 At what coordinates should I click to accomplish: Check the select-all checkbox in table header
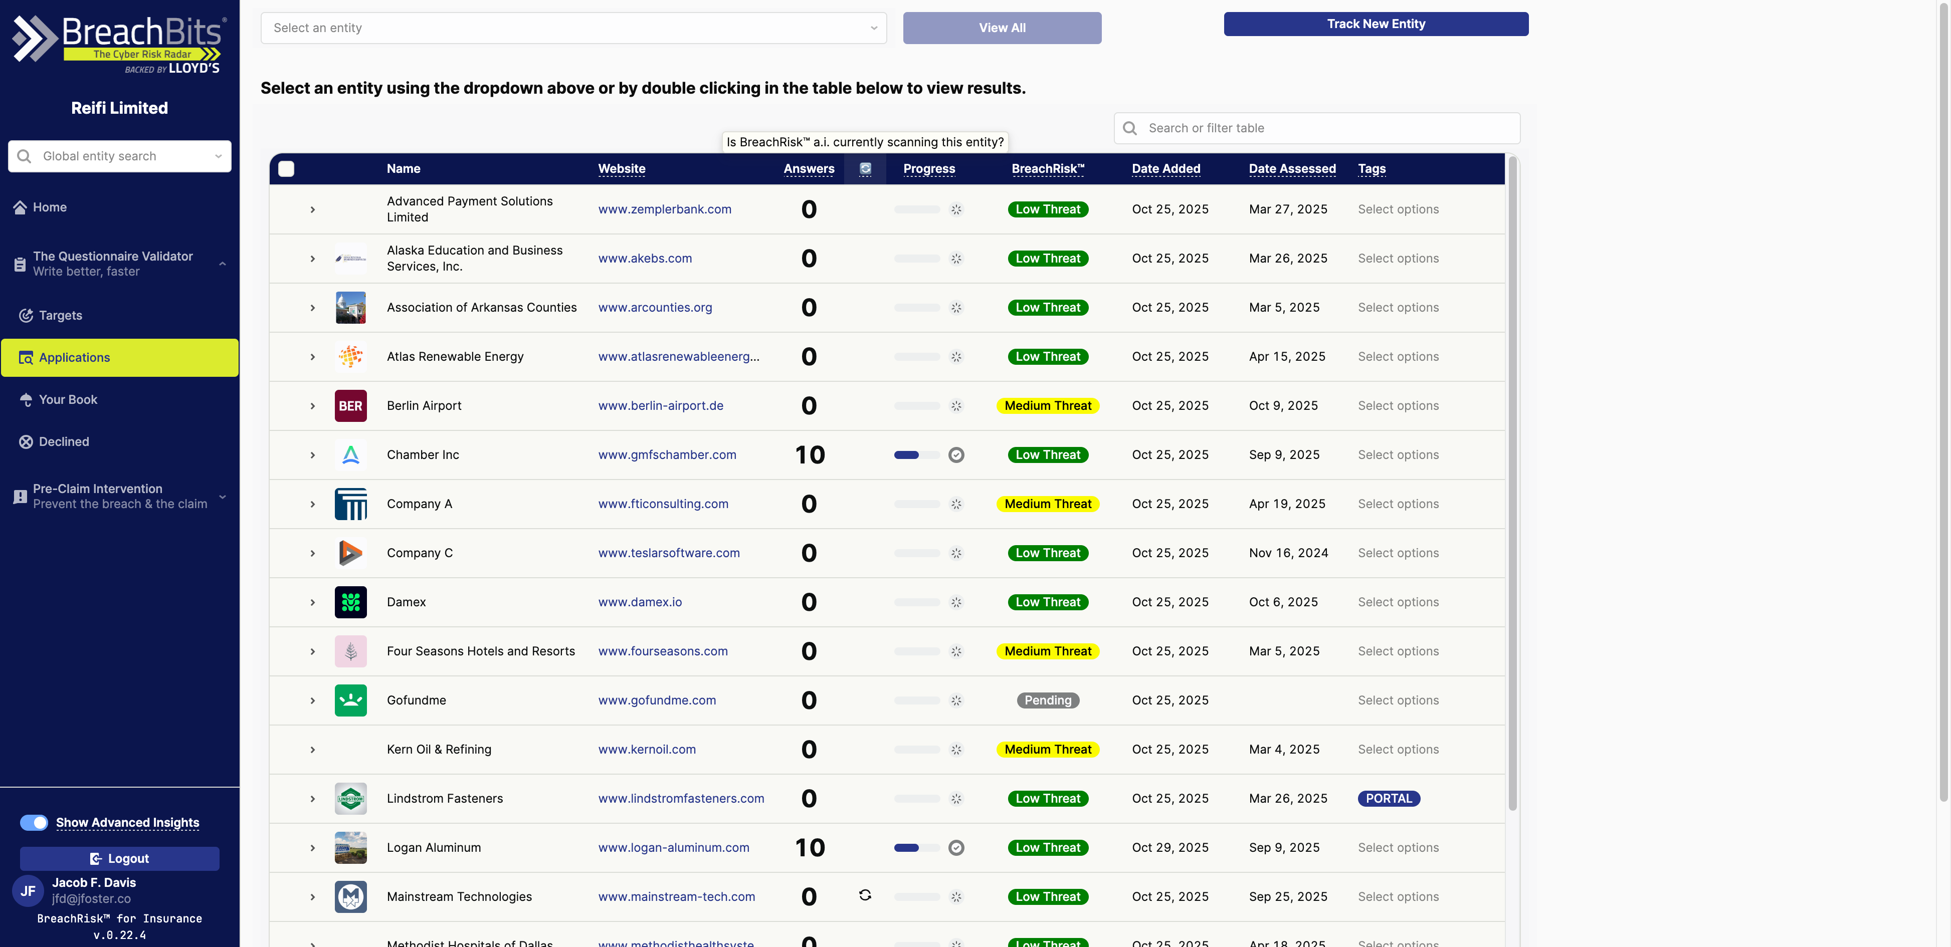[286, 169]
